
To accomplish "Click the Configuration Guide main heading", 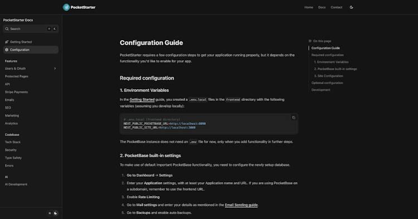I will (x=151, y=42).
